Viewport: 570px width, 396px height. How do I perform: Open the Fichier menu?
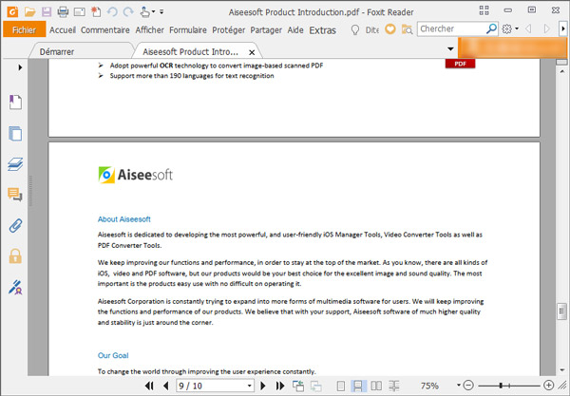point(25,29)
